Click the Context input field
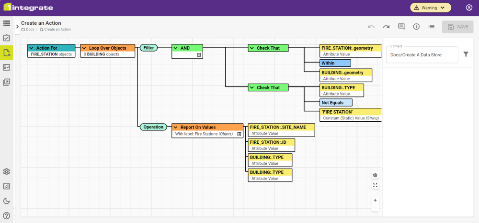This screenshot has width=479, height=223. tap(422, 55)
